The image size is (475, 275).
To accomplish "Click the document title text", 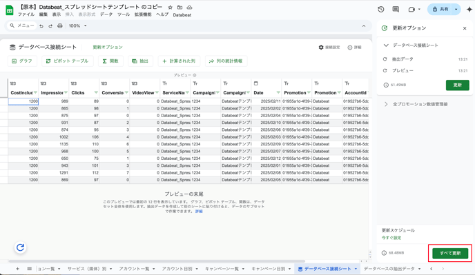I will [x=90, y=7].
